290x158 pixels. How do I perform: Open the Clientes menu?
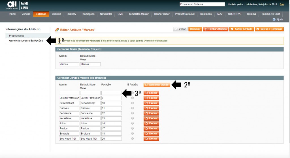pos(56,14)
